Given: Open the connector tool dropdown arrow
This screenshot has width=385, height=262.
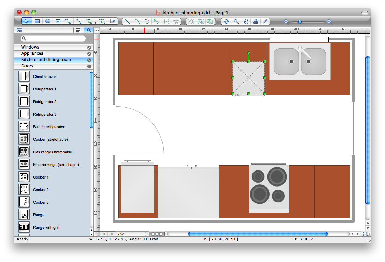Looking at the screenshot, I should click(95, 22).
